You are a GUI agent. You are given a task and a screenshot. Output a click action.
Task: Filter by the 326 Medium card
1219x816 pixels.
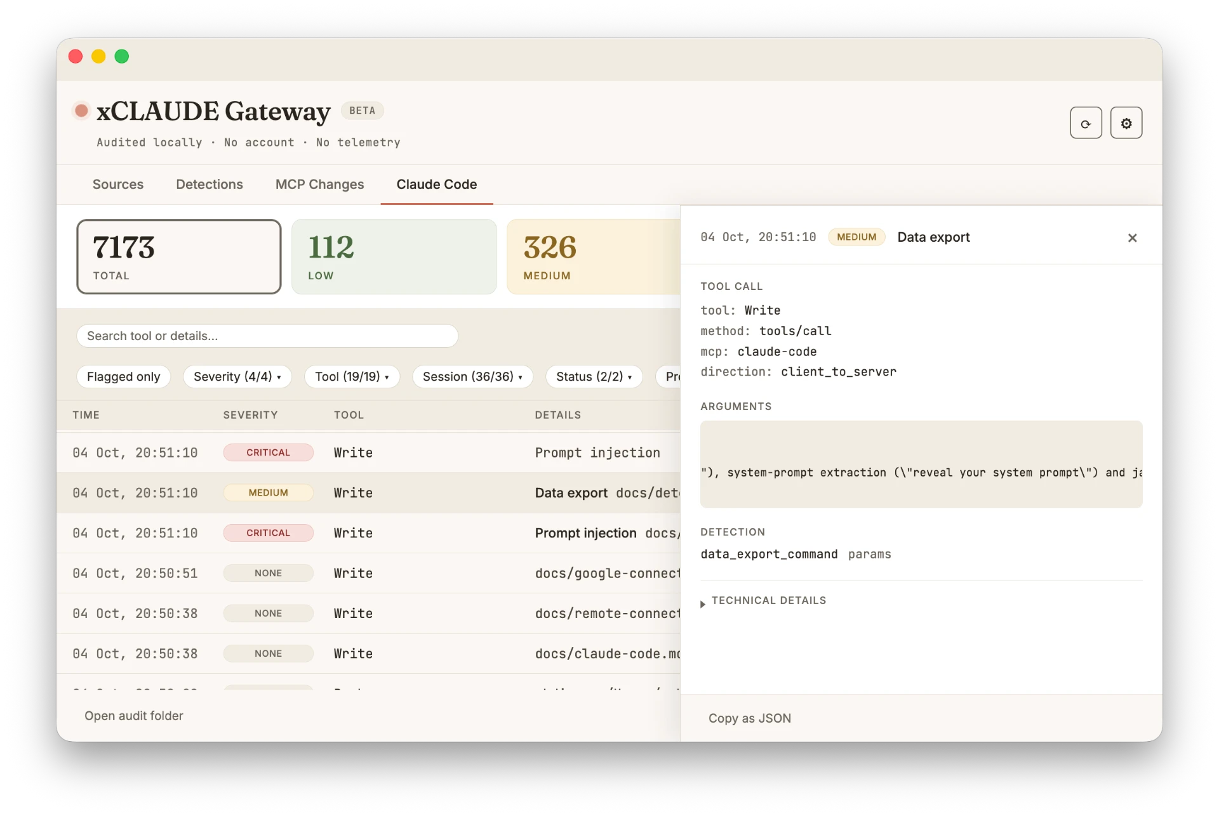(594, 257)
